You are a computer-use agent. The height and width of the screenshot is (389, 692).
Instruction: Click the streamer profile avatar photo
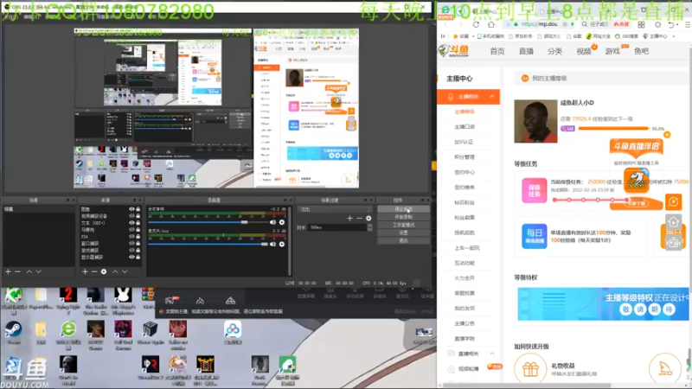(x=535, y=121)
